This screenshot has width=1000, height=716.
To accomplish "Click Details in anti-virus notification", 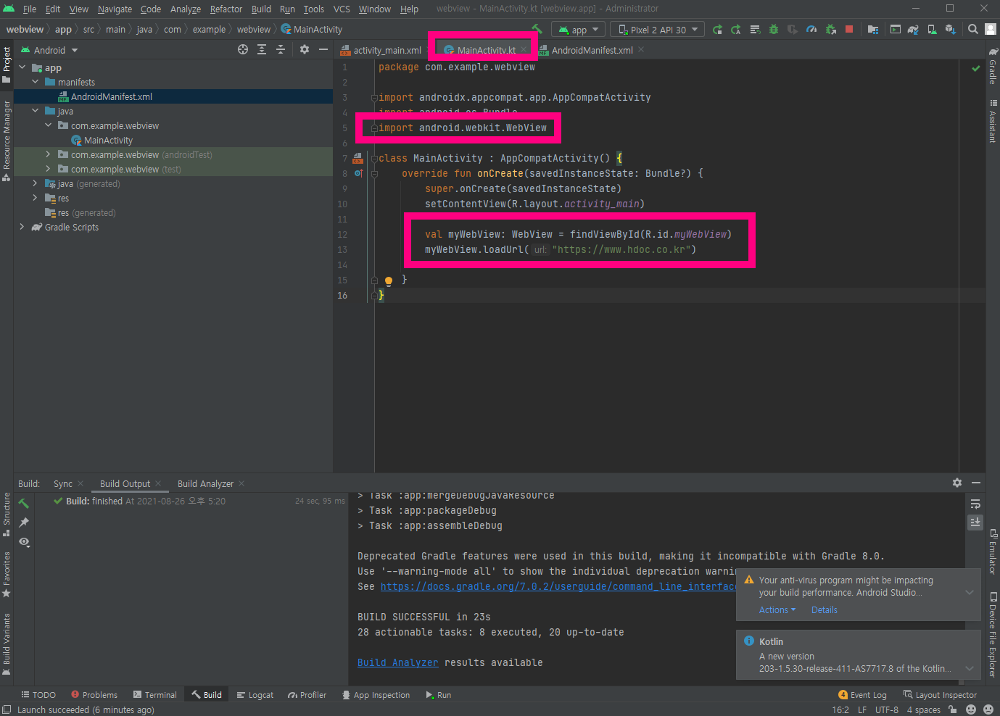I will click(824, 610).
